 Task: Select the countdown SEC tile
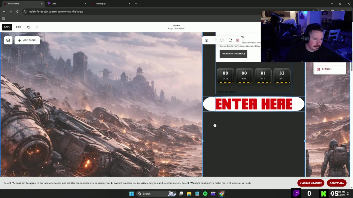282,76
